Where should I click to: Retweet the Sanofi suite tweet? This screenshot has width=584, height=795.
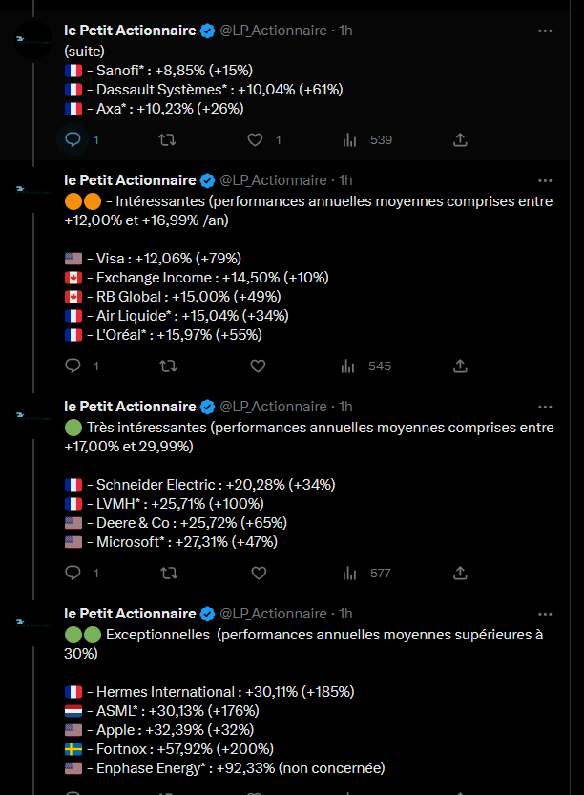tap(167, 139)
